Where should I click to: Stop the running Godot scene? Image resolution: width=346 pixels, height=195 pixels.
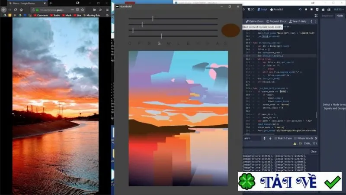[311, 10]
